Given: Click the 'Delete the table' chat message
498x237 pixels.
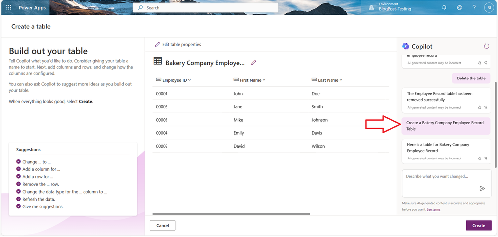Looking at the screenshot, I should coord(471,78).
